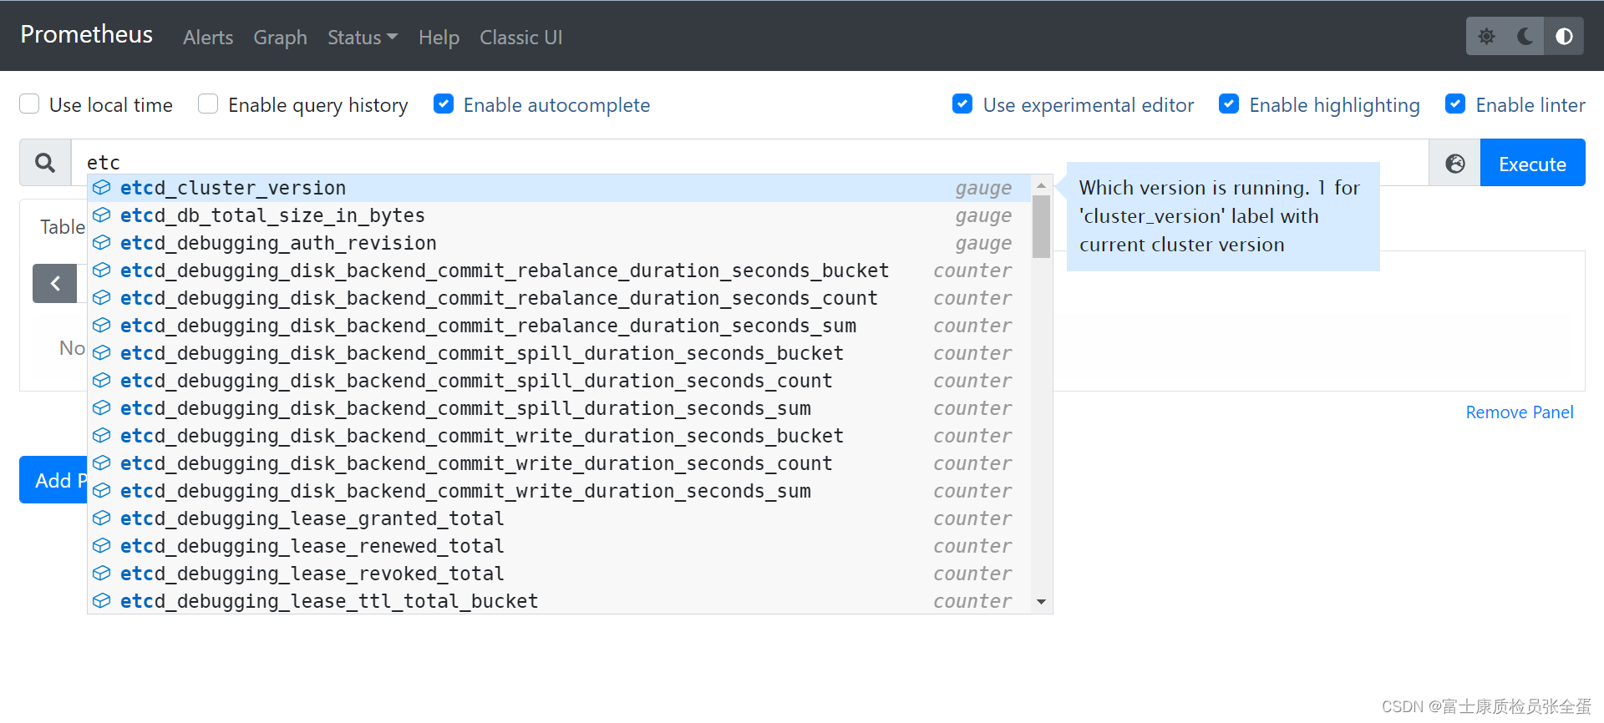
Task: Enable query history checkbox
Action: [208, 104]
